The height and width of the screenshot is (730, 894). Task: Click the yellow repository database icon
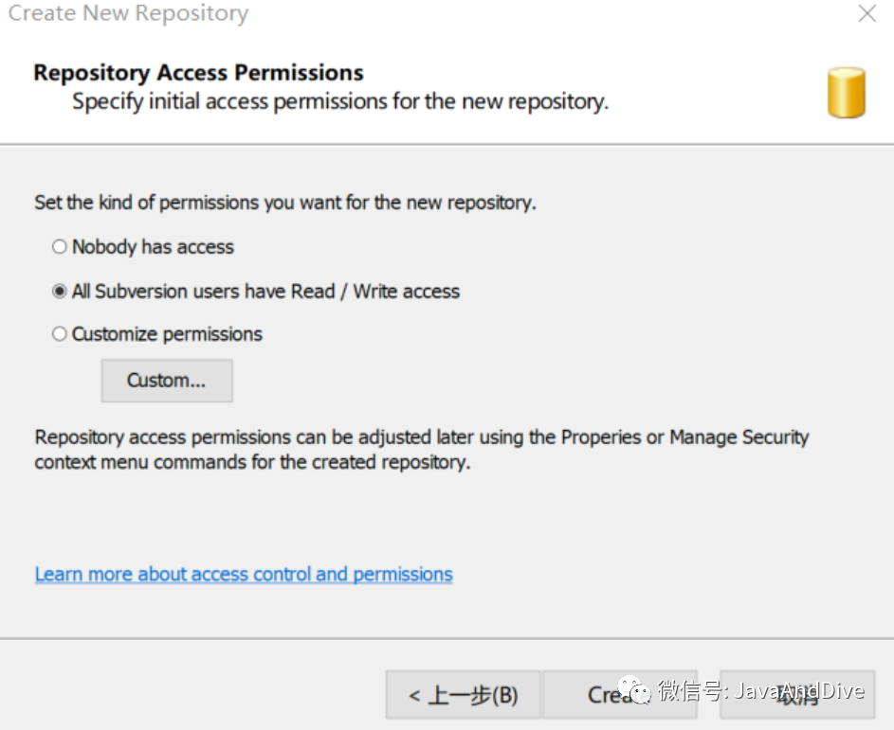point(846,93)
